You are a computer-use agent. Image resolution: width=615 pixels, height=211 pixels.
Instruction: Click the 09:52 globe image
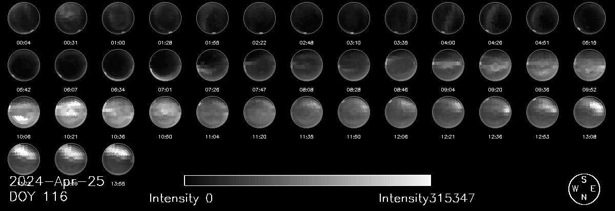pos(589,65)
